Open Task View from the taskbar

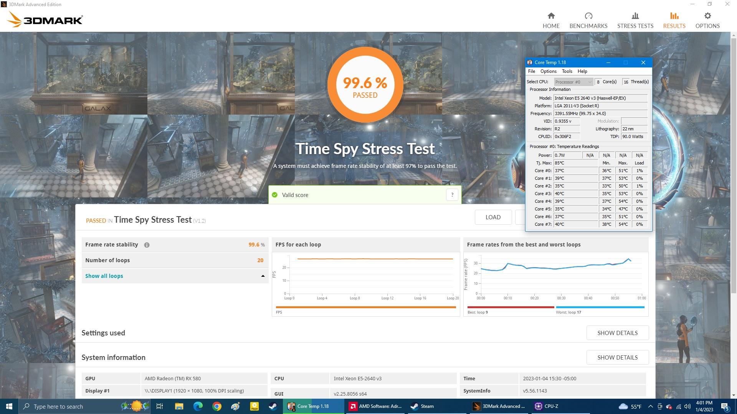coord(160,406)
